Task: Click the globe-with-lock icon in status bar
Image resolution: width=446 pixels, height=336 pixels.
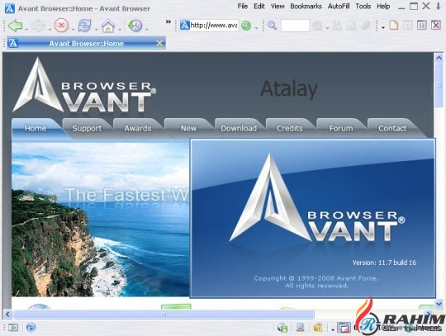Action: point(282,328)
